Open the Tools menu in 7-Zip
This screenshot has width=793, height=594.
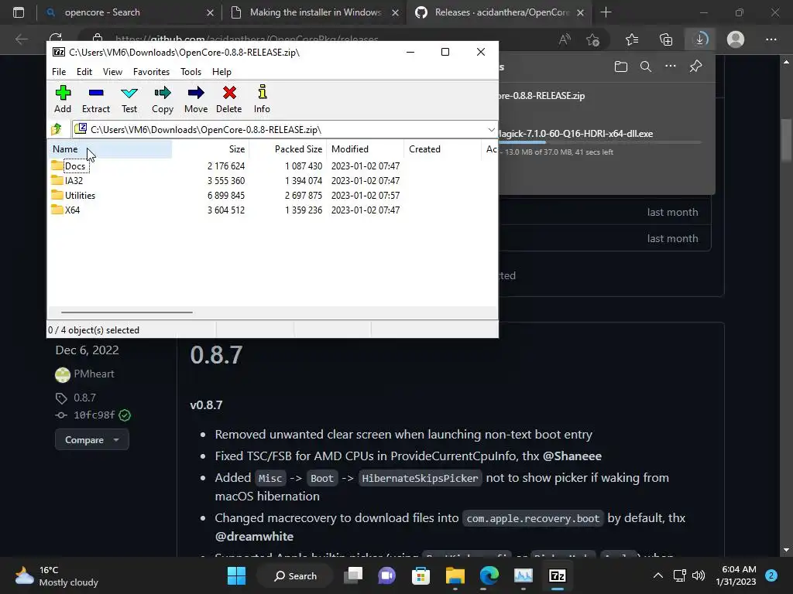click(191, 72)
